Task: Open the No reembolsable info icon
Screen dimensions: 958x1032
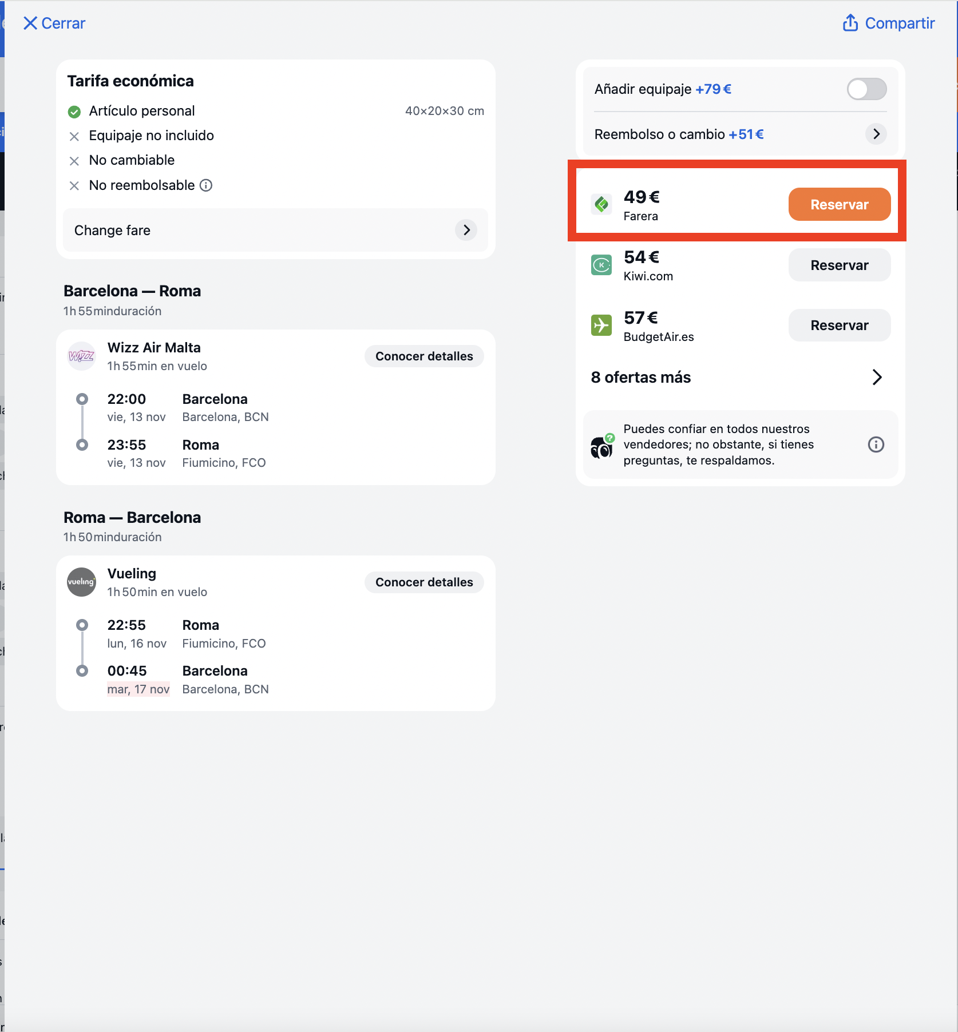Action: pyautogui.click(x=206, y=185)
